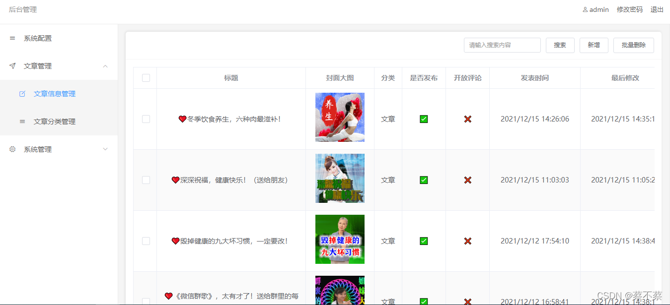Click the 是否发布 column header
The image size is (670, 305).
(x=424, y=78)
